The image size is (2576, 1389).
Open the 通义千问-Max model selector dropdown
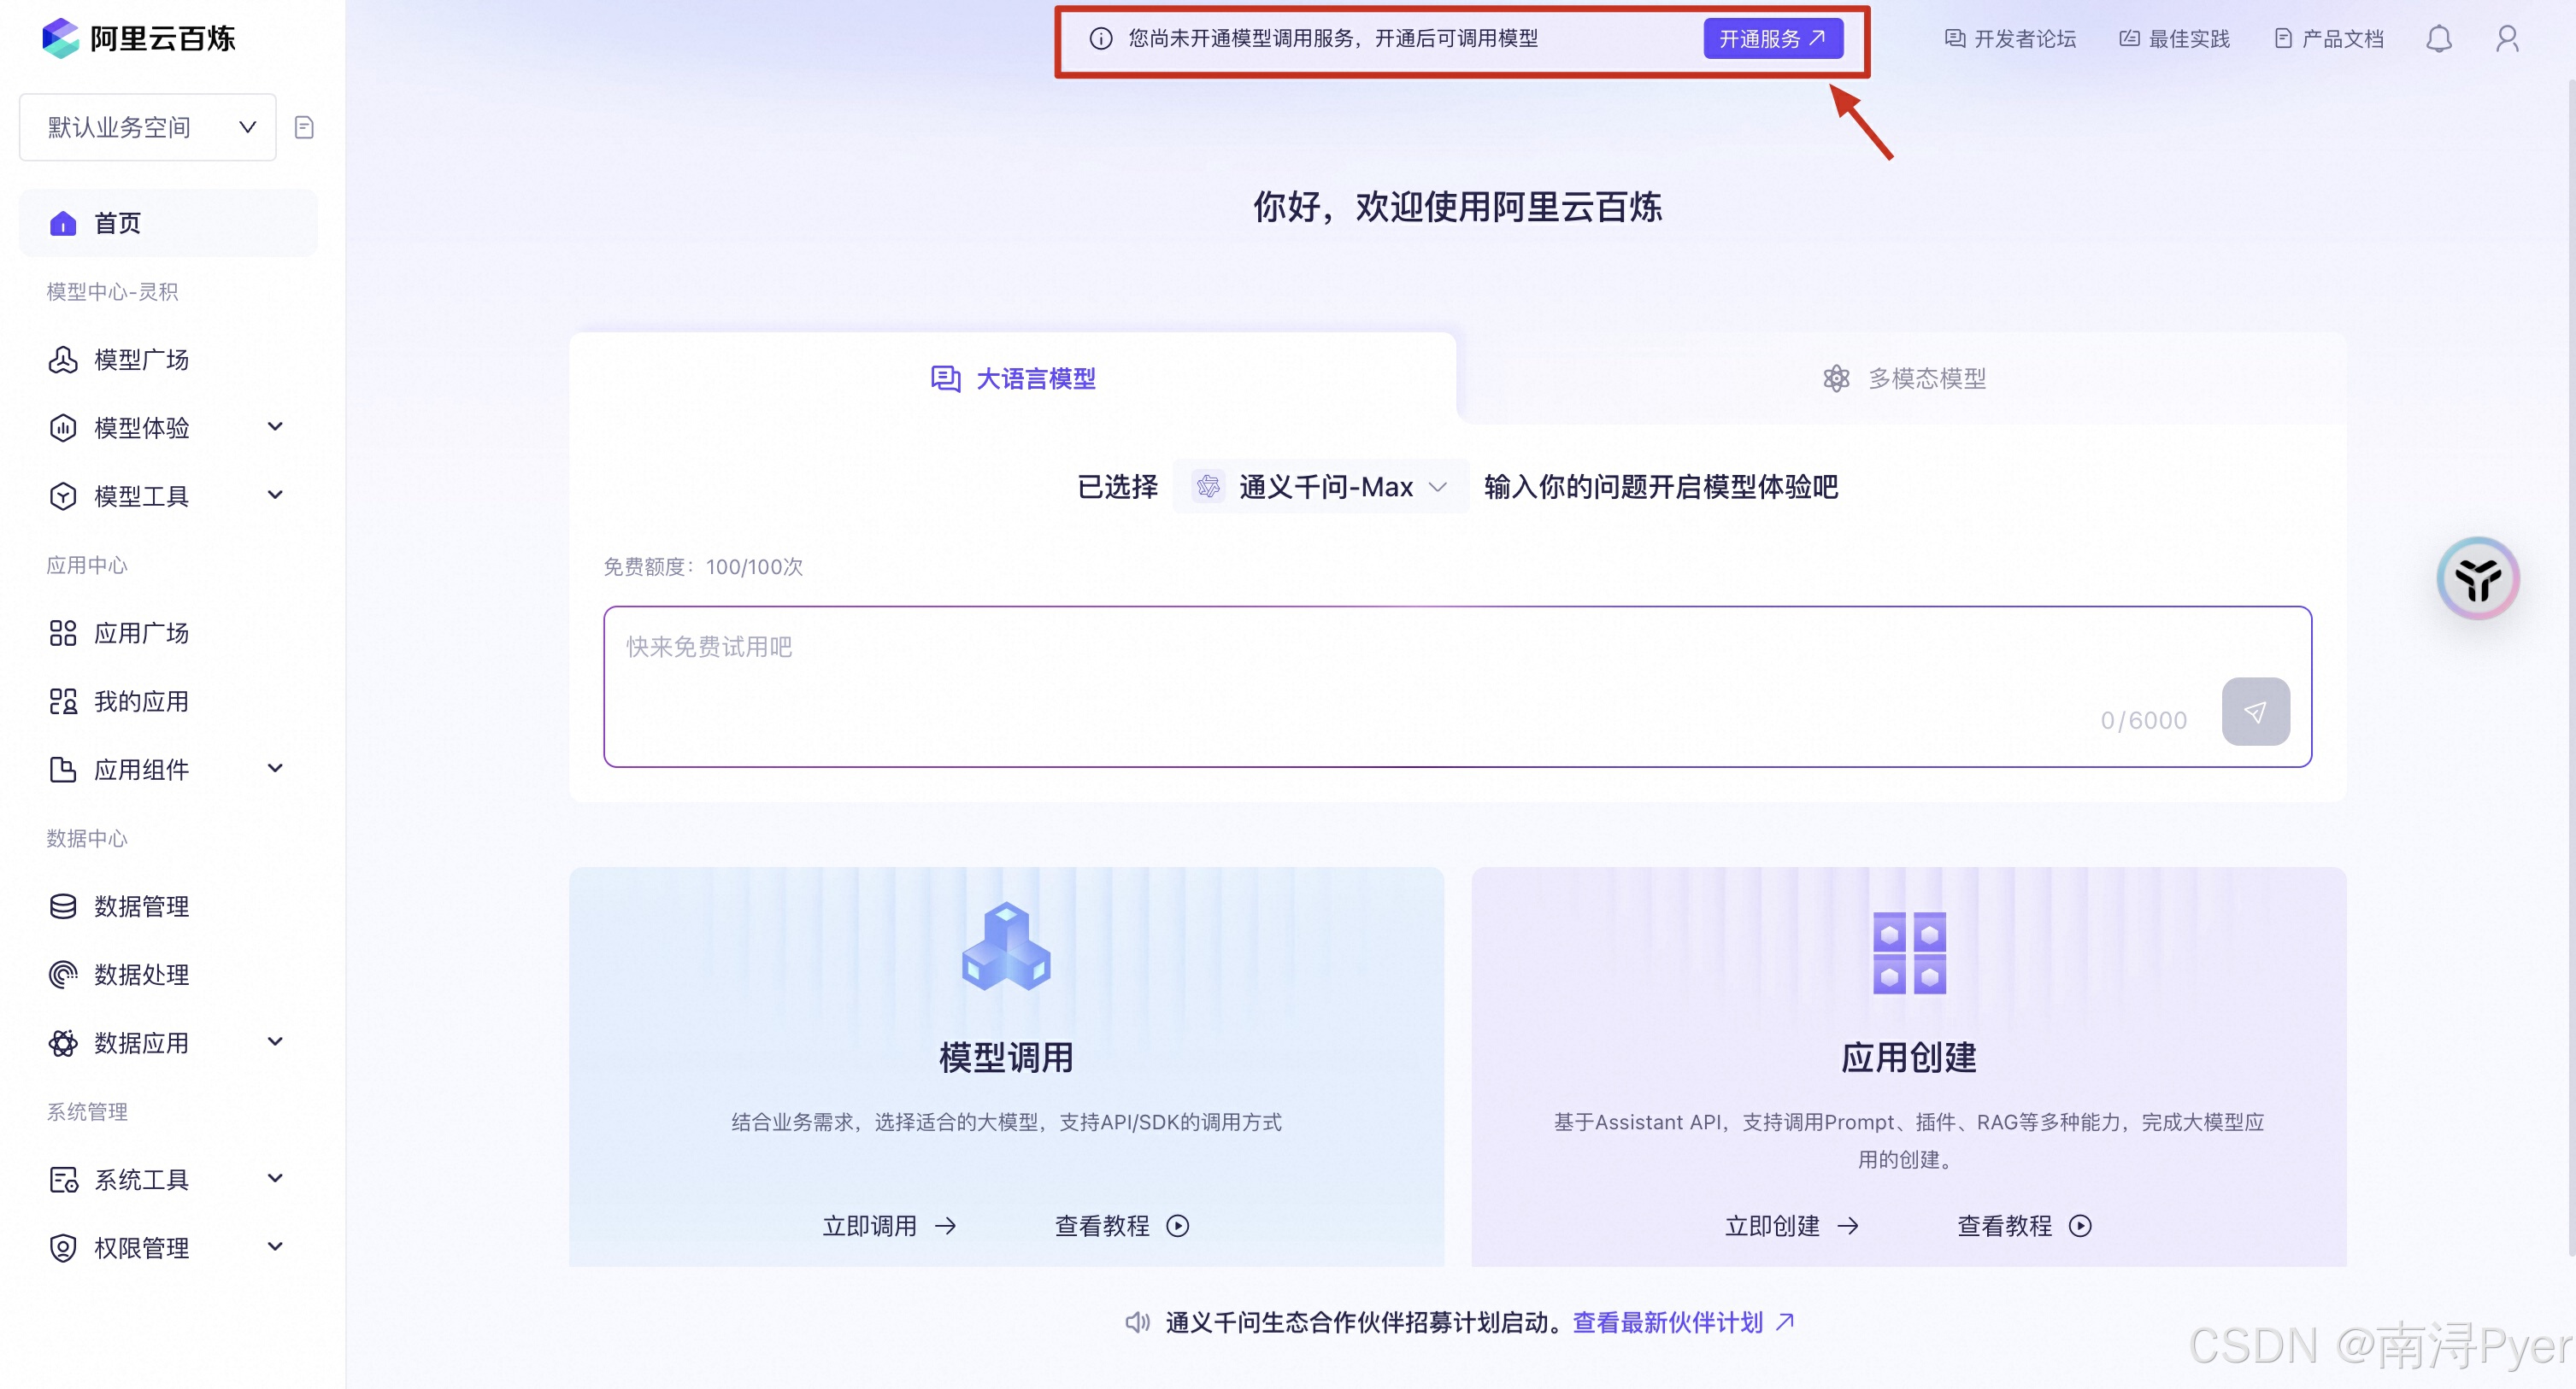[x=1320, y=487]
